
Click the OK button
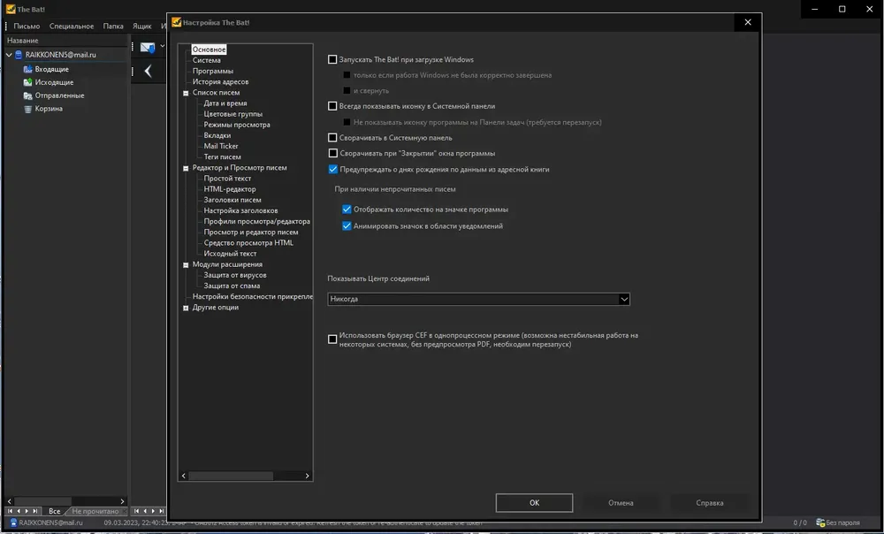(x=534, y=503)
